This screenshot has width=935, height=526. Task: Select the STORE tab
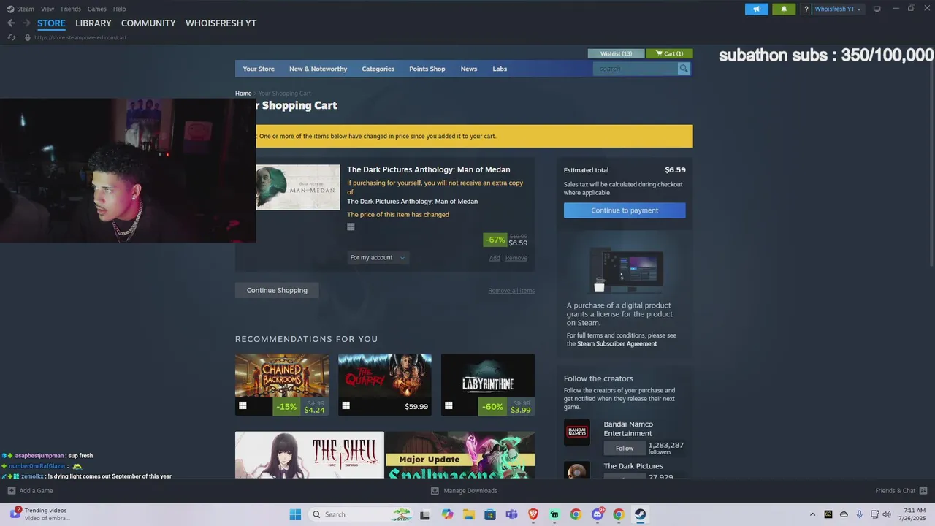[51, 23]
